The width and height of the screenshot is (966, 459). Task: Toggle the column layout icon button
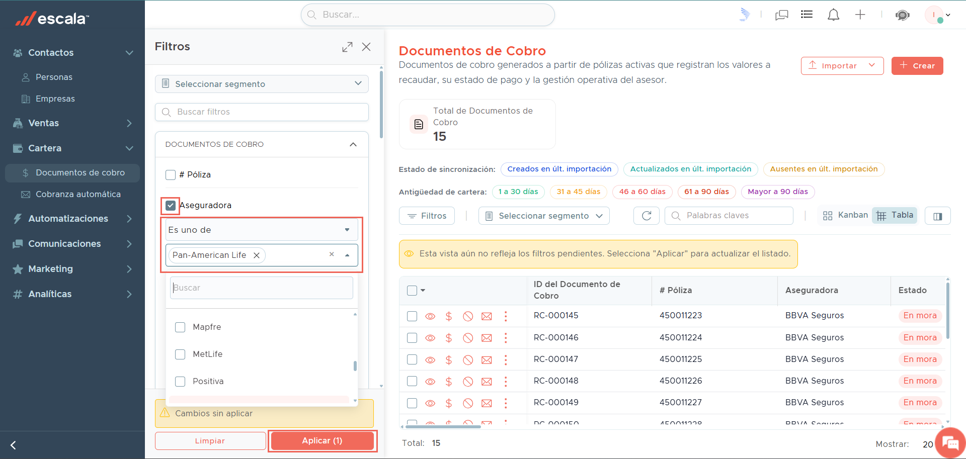tap(937, 216)
